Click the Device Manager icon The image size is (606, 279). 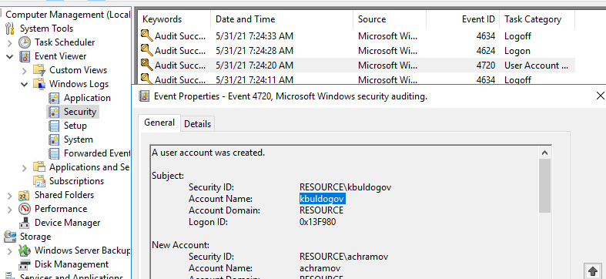pyautogui.click(x=25, y=223)
